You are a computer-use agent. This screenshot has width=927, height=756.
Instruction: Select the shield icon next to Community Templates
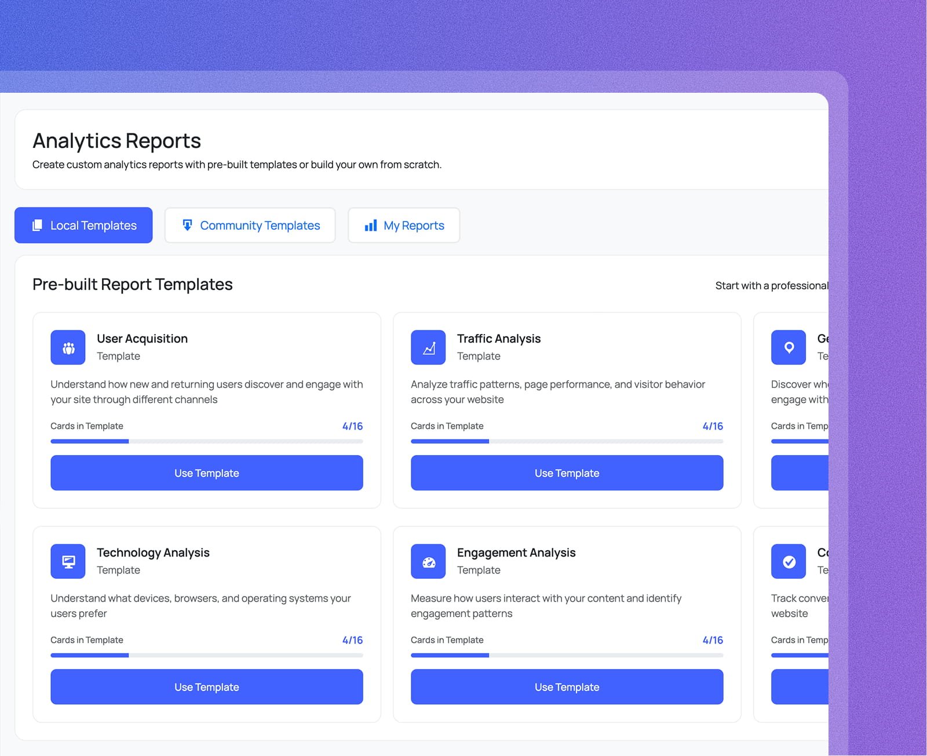187,225
